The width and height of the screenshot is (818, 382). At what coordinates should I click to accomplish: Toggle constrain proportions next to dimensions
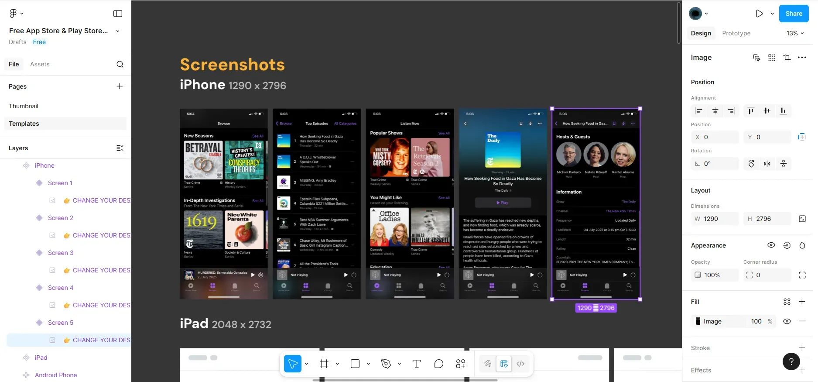[802, 219]
